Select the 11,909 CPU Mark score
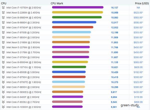The image size is (150, 110). tap(114, 37)
